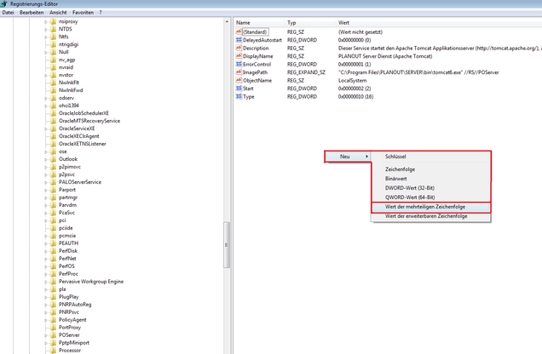This screenshot has height=354, width=542.
Task: Select the PortProxy key
Action: tap(70, 328)
